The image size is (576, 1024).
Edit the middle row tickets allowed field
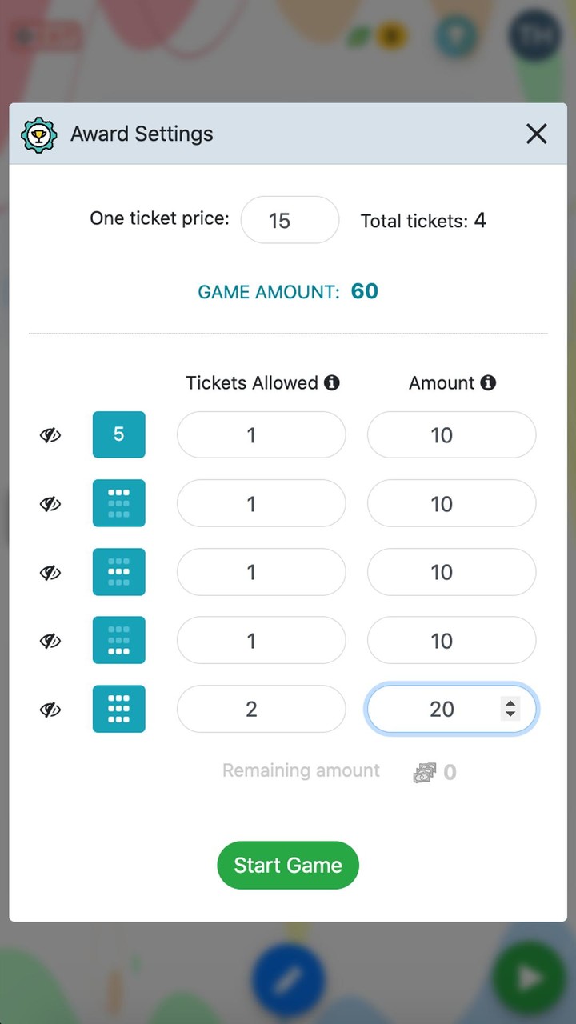click(x=261, y=572)
